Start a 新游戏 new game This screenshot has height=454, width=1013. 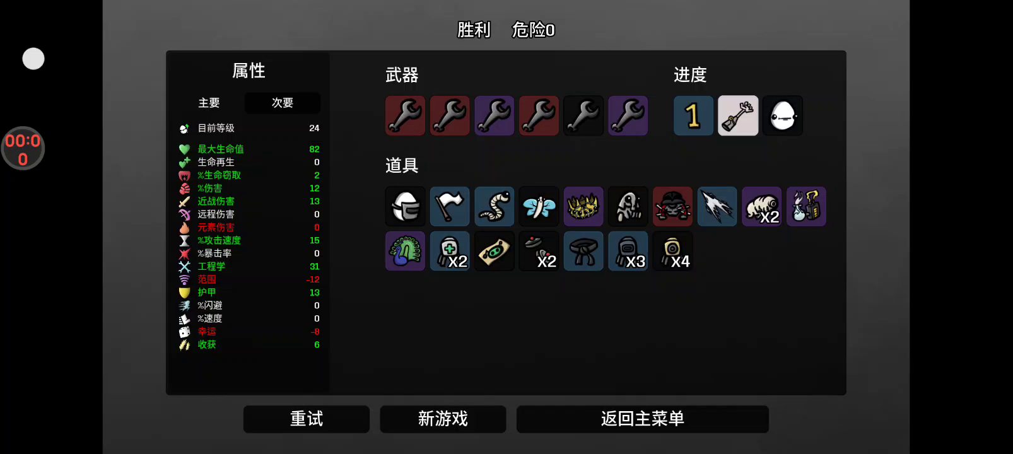click(x=443, y=419)
